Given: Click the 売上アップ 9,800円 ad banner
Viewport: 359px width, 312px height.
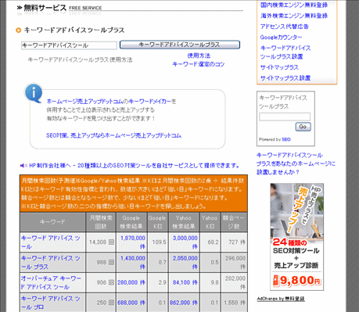Looking at the screenshot, I should 296,237.
